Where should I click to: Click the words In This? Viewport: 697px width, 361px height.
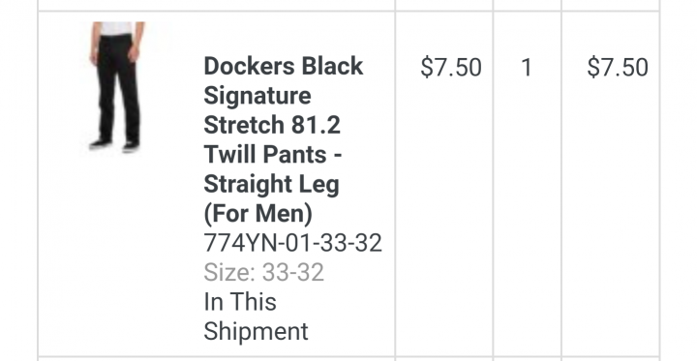(x=240, y=302)
